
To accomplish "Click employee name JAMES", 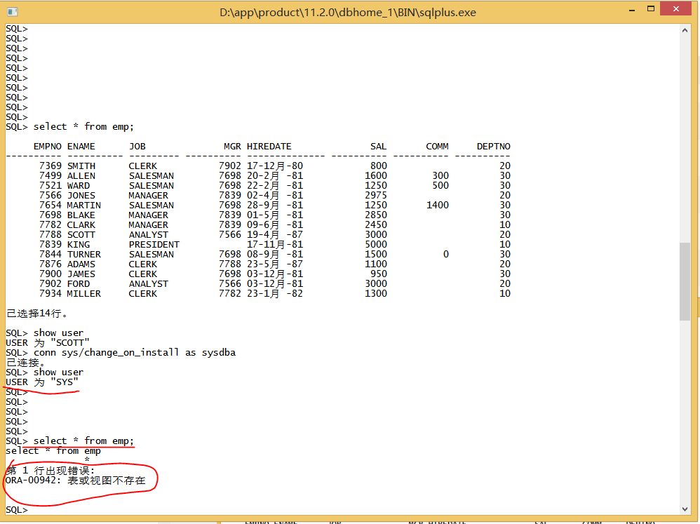I will [x=81, y=274].
